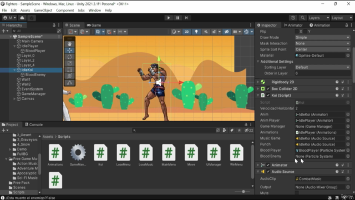Screen dimensions: 355x200
Task: Toggle the Animator component checkbox
Action: pyautogui.click(x=268, y=165)
